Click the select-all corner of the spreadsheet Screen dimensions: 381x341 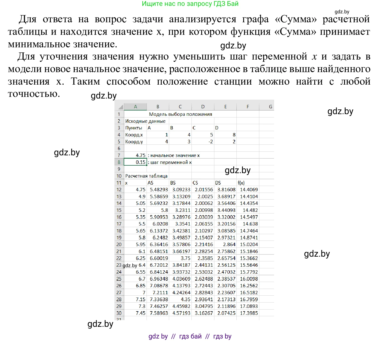point(119,107)
